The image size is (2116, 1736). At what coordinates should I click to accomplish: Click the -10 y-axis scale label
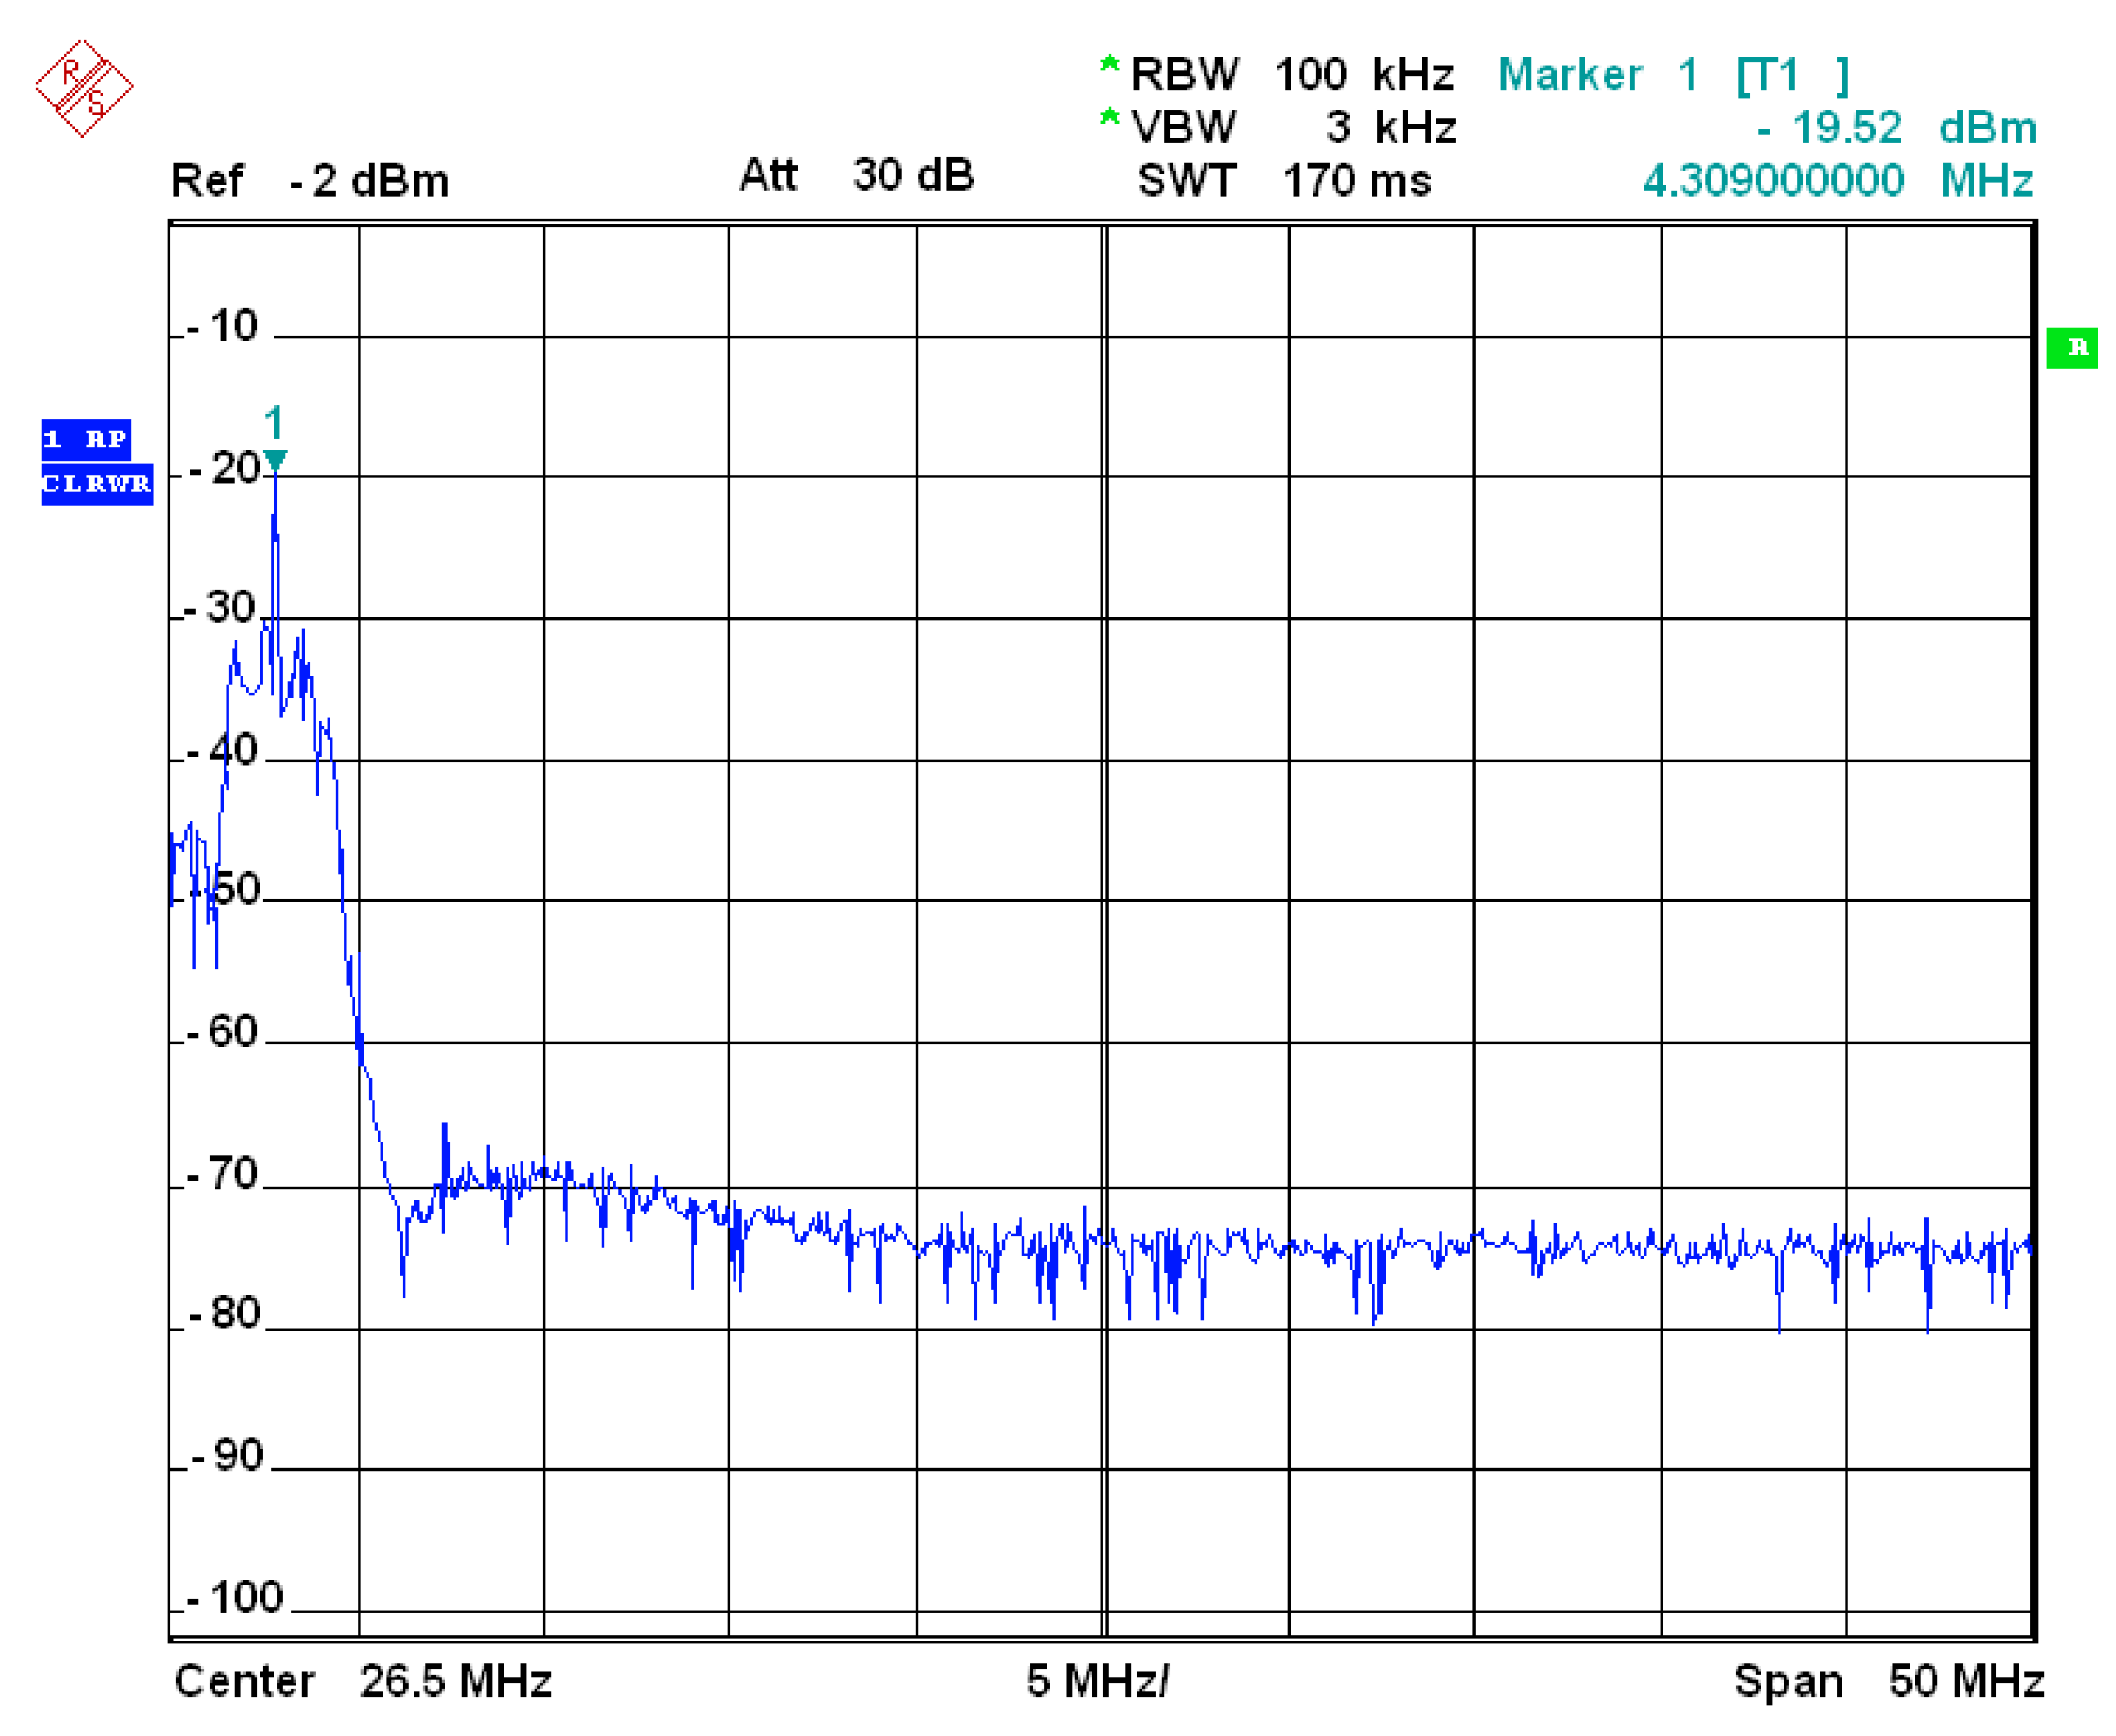point(222,326)
